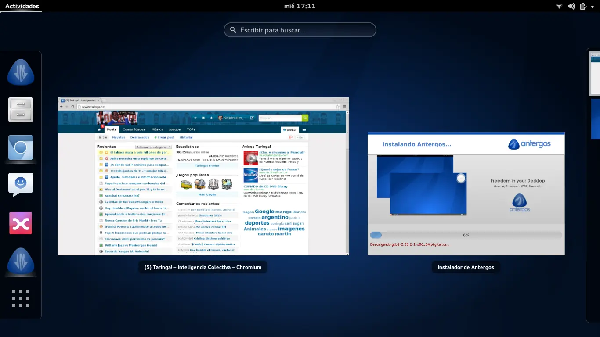Open the Seleccionar categoría dropdown
This screenshot has height=337, width=600.
(153, 147)
